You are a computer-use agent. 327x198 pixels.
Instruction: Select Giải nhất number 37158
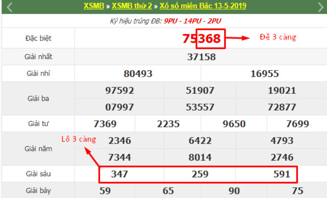pos(201,57)
